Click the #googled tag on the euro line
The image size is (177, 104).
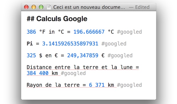click(120, 56)
